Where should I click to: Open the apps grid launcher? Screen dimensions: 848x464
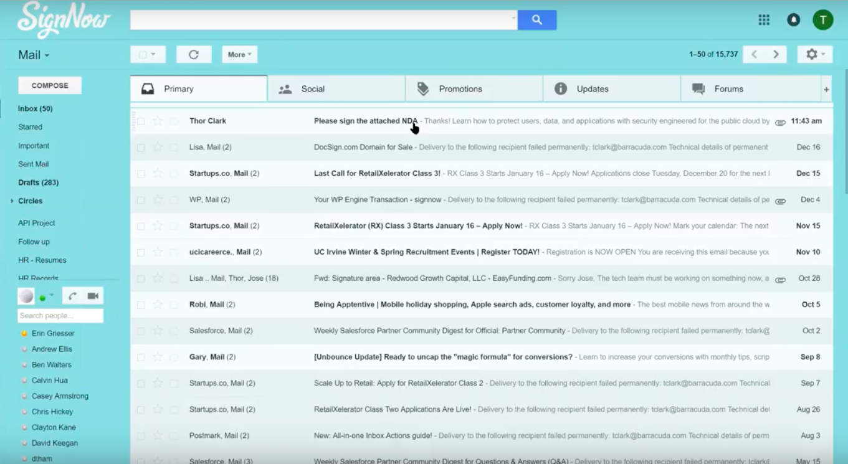(764, 20)
